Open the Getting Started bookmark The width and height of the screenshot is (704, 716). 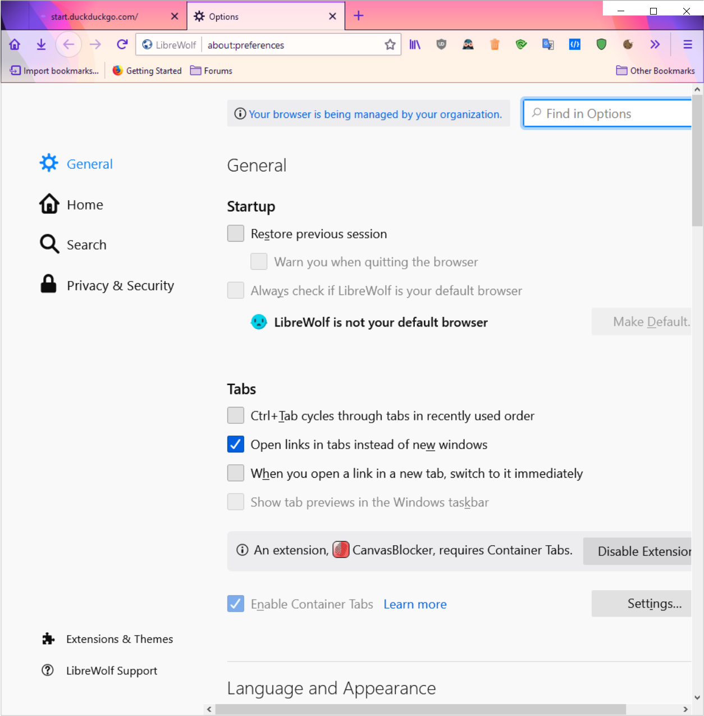point(147,70)
